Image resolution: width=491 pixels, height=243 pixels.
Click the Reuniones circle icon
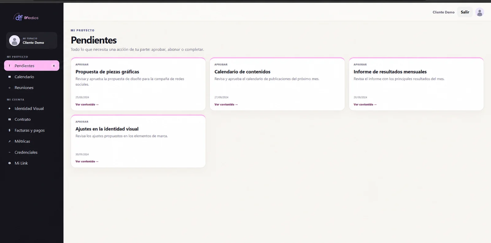[10, 88]
